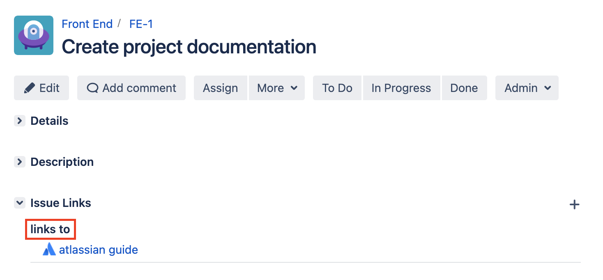Click the 'links to' label
This screenshot has height=280, width=603.
(51, 229)
